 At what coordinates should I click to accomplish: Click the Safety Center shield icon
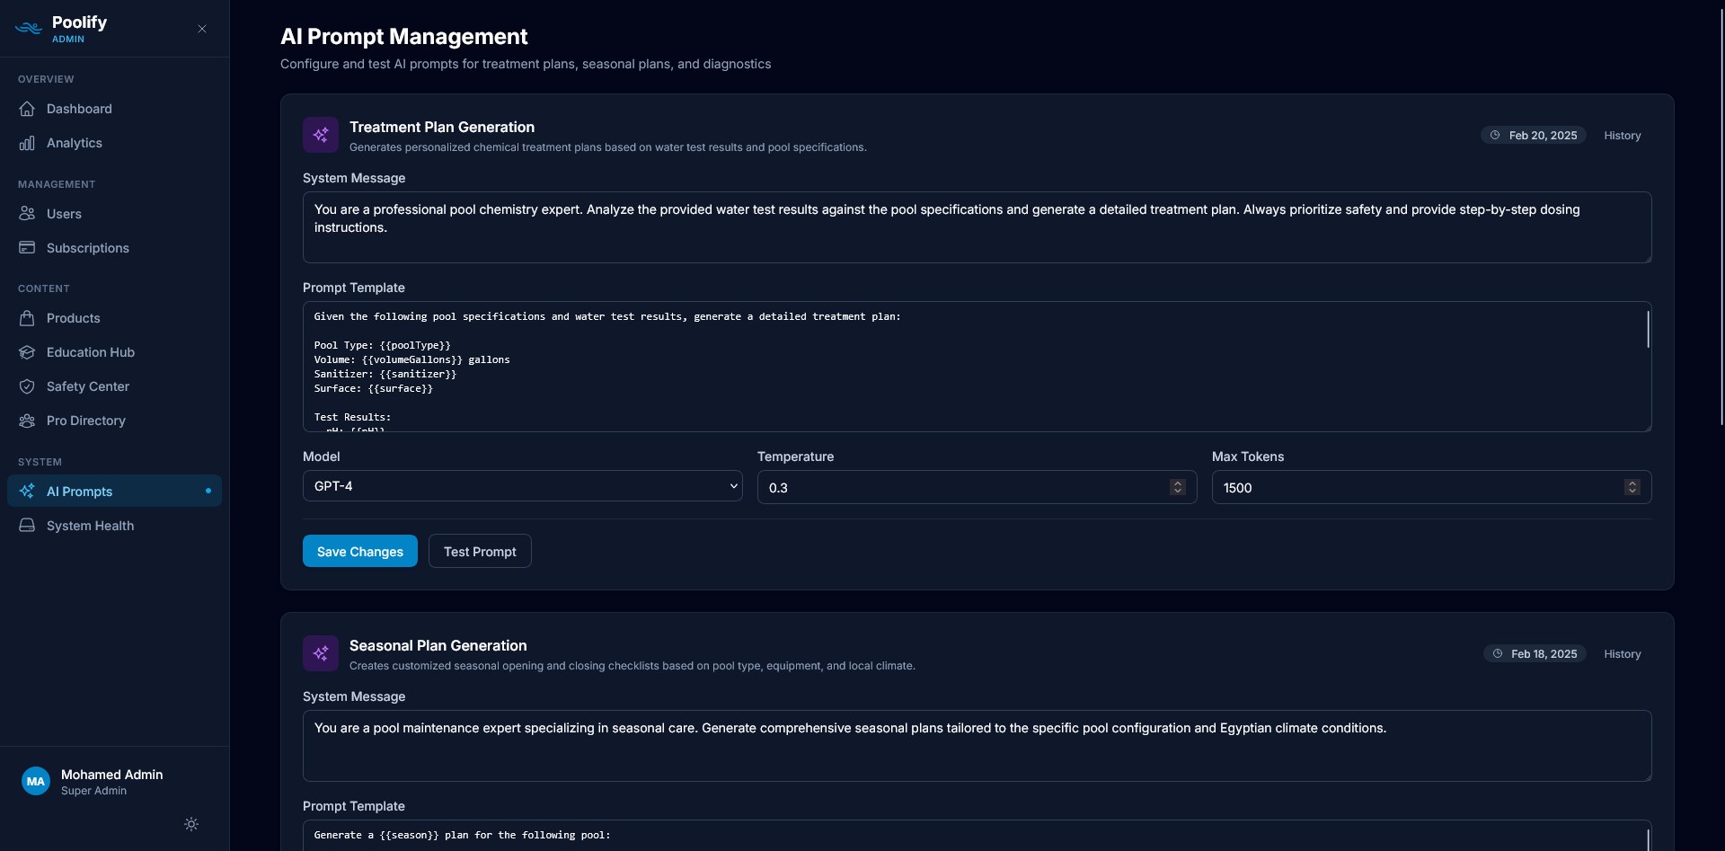27,386
